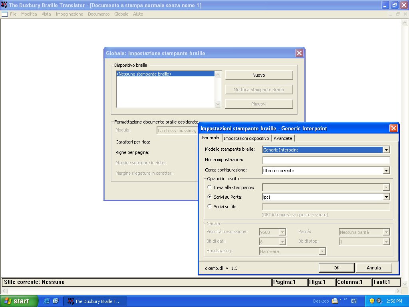Click Pagina:1 in status bar
The height and width of the screenshot is (307, 409).
(x=290, y=282)
